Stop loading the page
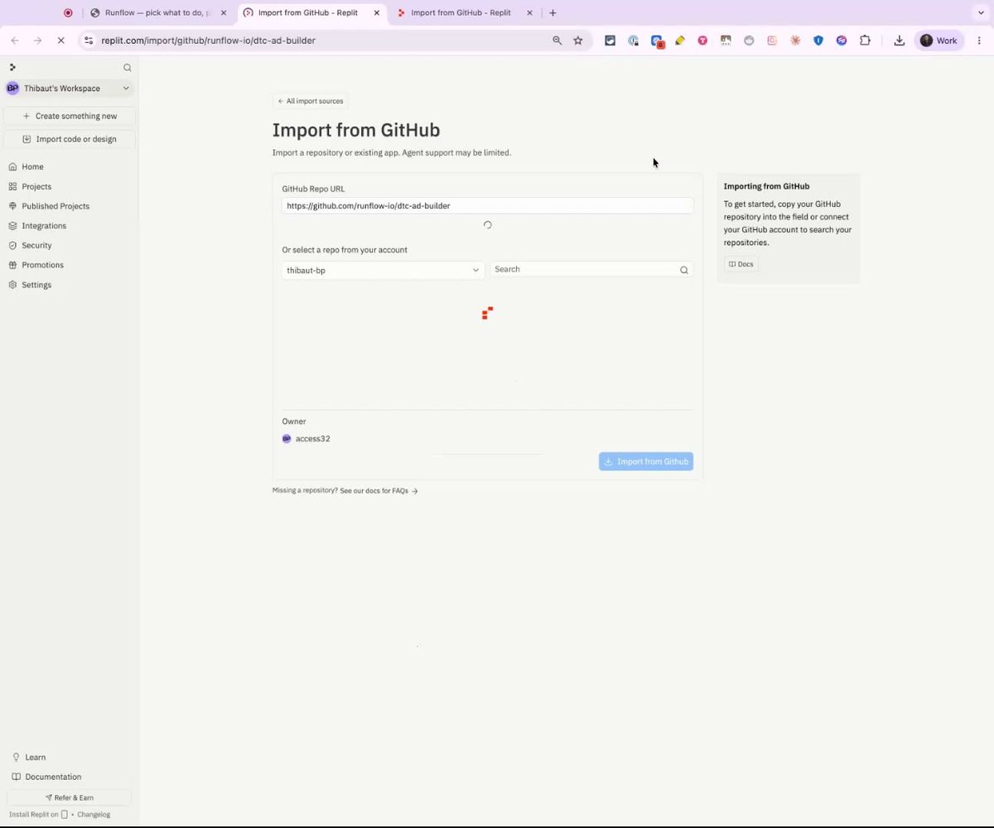Image resolution: width=994 pixels, height=828 pixels. tap(60, 41)
